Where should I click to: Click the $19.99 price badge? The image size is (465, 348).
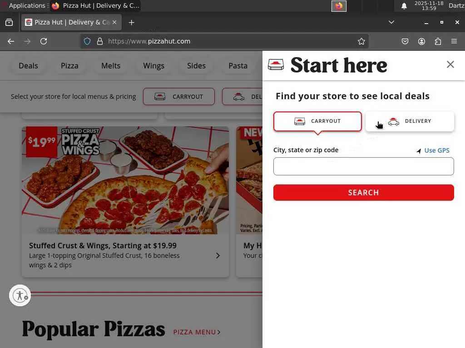[41, 142]
